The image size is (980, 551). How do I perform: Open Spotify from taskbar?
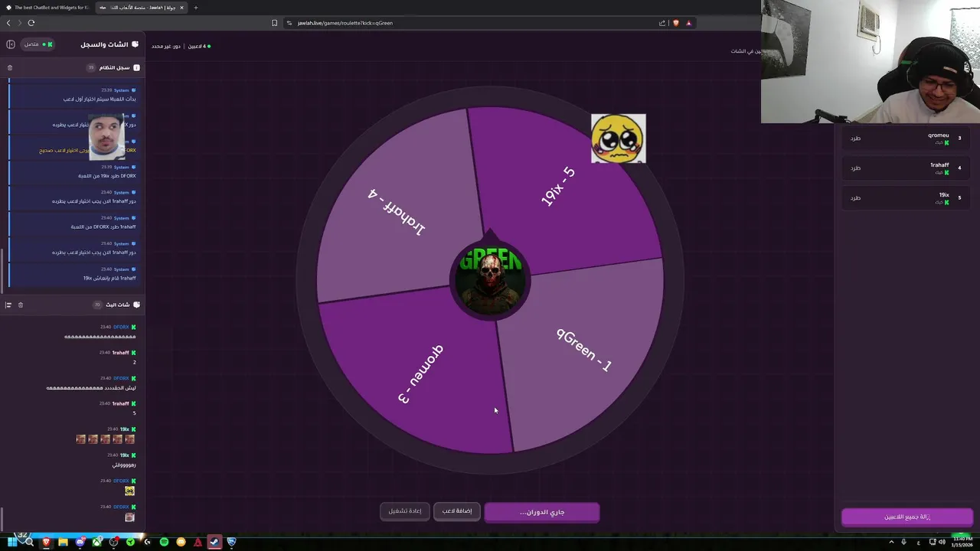tap(164, 542)
